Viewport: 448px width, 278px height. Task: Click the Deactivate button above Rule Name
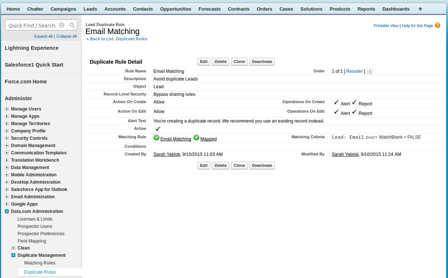pyautogui.click(x=262, y=61)
